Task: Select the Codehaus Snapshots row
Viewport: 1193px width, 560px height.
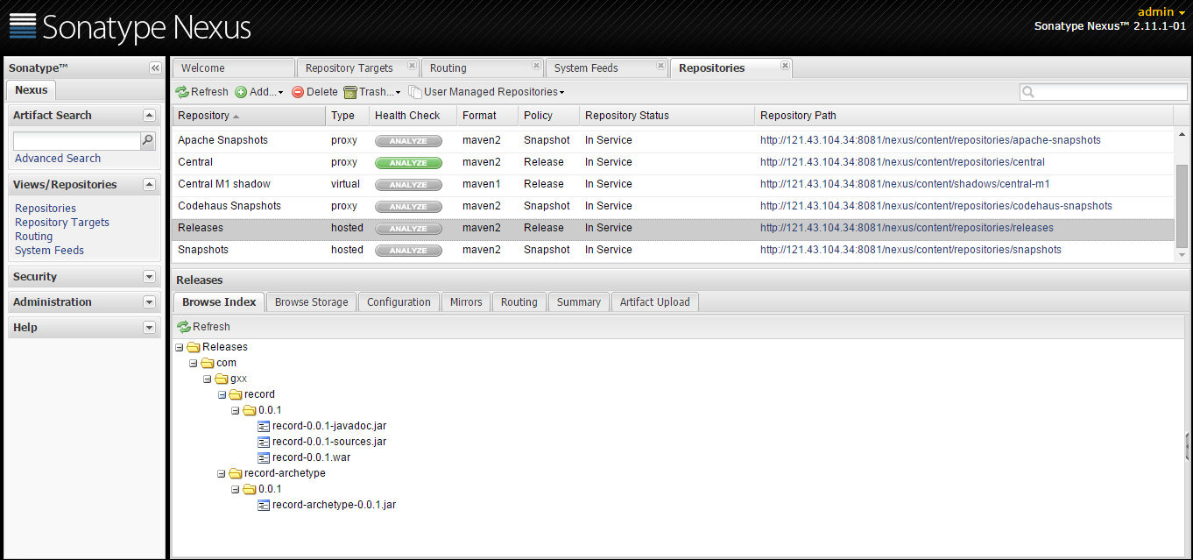Action: click(x=673, y=206)
